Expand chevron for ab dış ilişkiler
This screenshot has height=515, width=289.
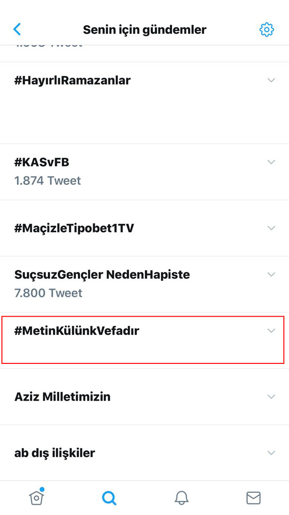click(271, 453)
